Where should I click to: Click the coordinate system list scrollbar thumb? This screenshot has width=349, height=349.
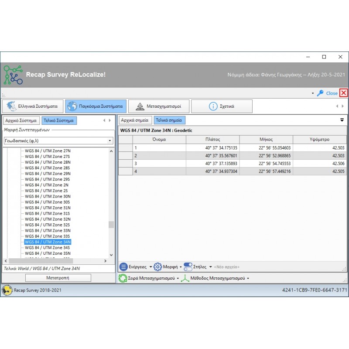tap(111, 225)
